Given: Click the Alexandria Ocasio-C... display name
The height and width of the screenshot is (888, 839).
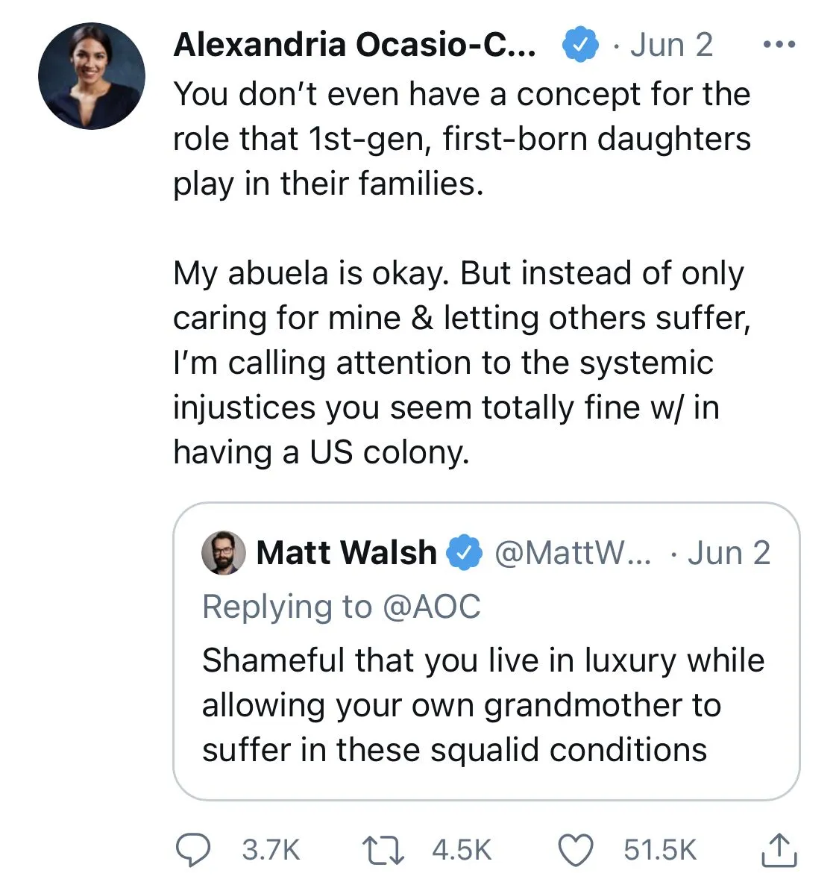Looking at the screenshot, I should (354, 45).
